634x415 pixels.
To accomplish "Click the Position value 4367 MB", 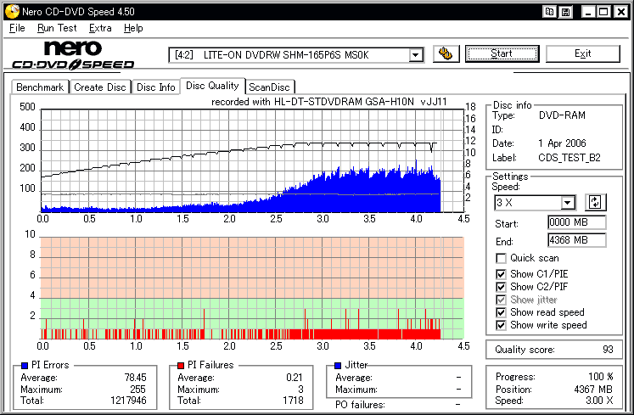I will coord(593,389).
